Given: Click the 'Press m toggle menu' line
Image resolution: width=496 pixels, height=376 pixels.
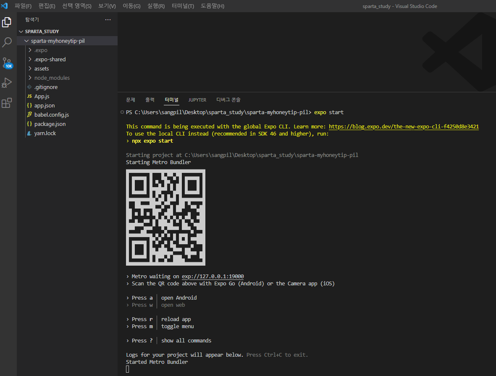Looking at the screenshot, I should click(160, 326).
